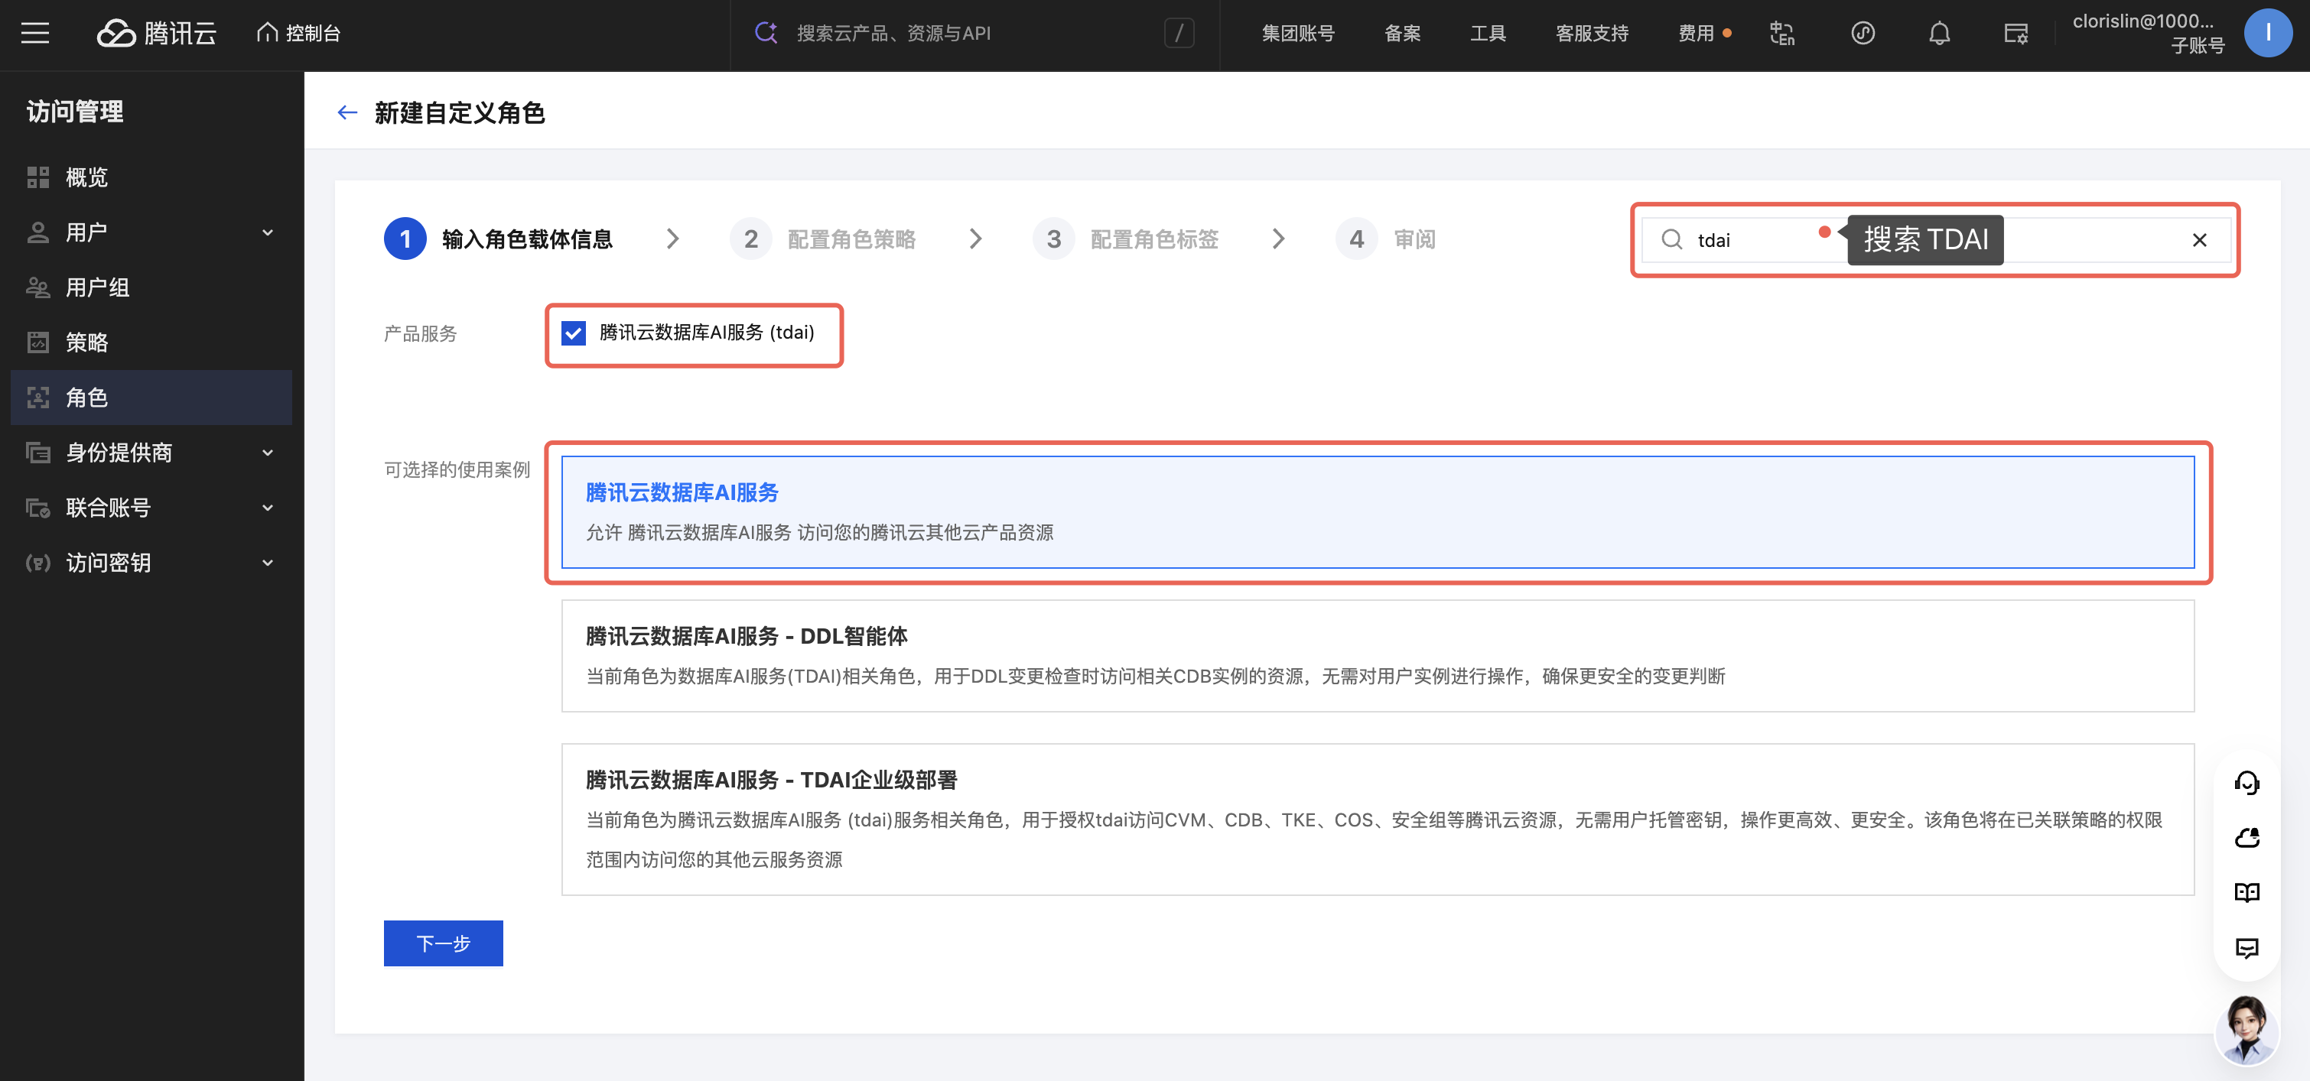The image size is (2310, 1081).
Task: Click the 用户组 group icon
Action: click(37, 287)
